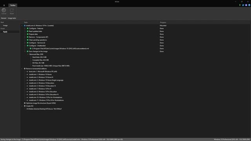This screenshot has height=141, width=251.
Task: Collapse the Remove nonessential editions node
Action: 22,69
